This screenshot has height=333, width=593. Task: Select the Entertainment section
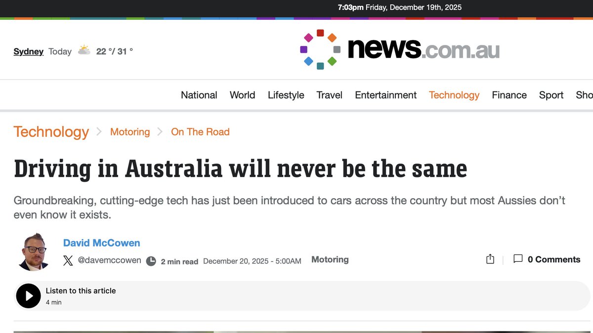click(x=385, y=95)
